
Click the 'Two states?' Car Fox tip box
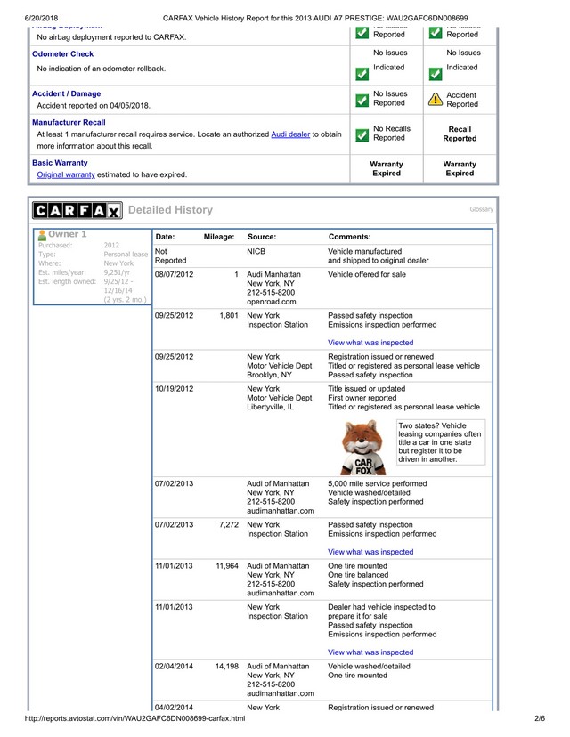[x=441, y=442]
